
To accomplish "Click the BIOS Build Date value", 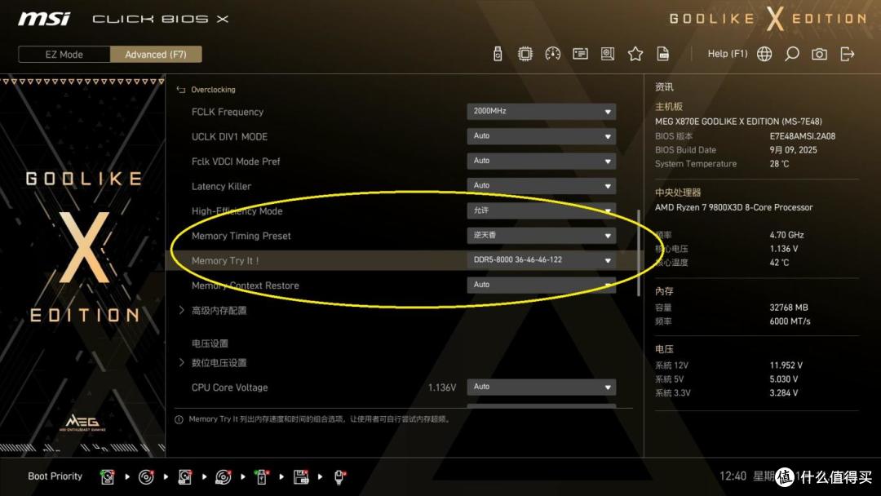I will (794, 150).
